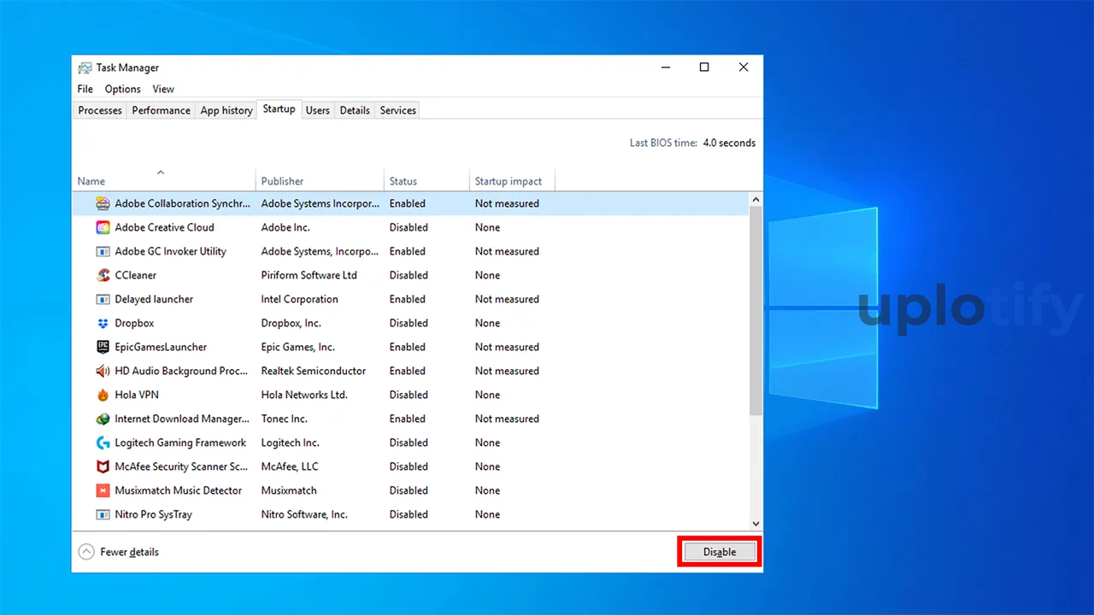Image resolution: width=1094 pixels, height=615 pixels.
Task: Click the Intel Corporation publisher cell
Action: [299, 299]
